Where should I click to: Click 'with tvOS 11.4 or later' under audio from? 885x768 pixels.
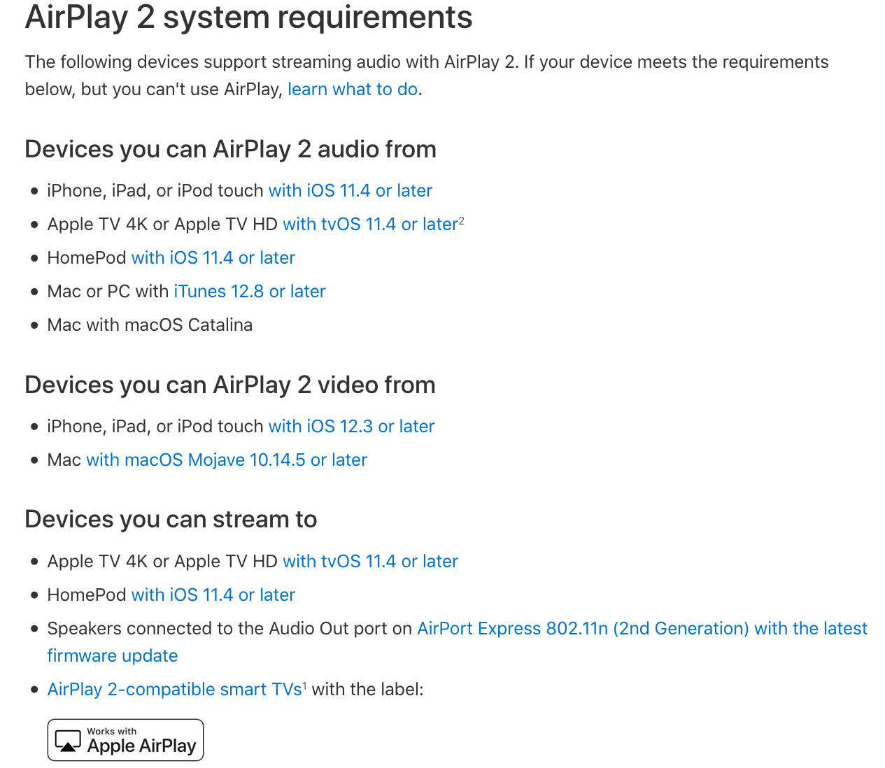(370, 225)
